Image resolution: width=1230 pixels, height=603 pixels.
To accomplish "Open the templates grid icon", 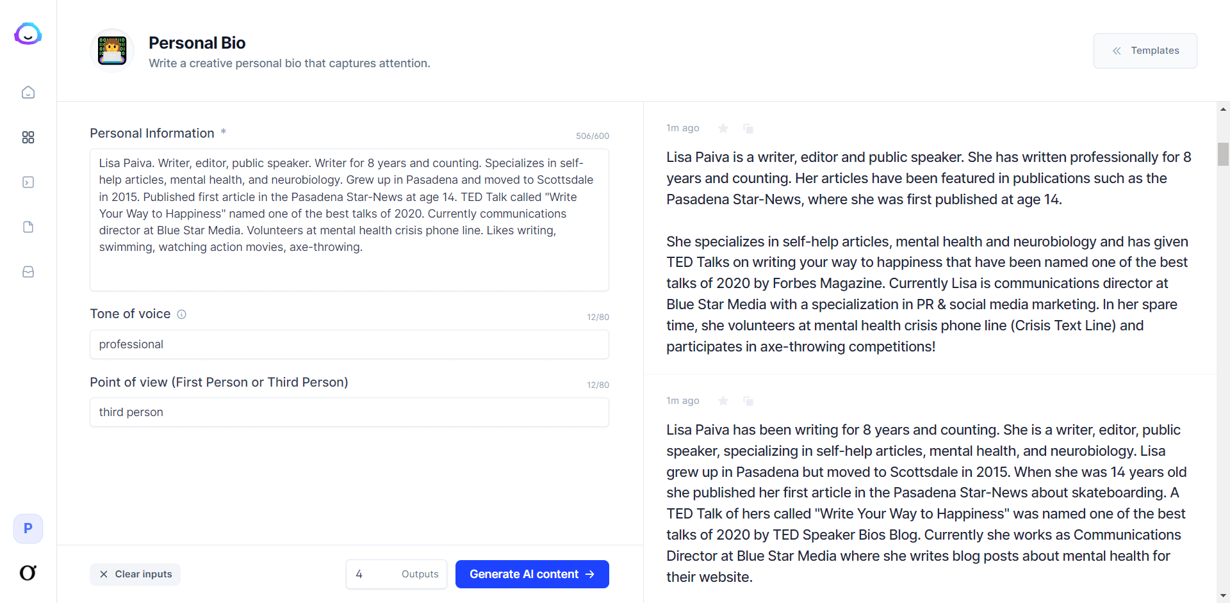I will point(28,138).
